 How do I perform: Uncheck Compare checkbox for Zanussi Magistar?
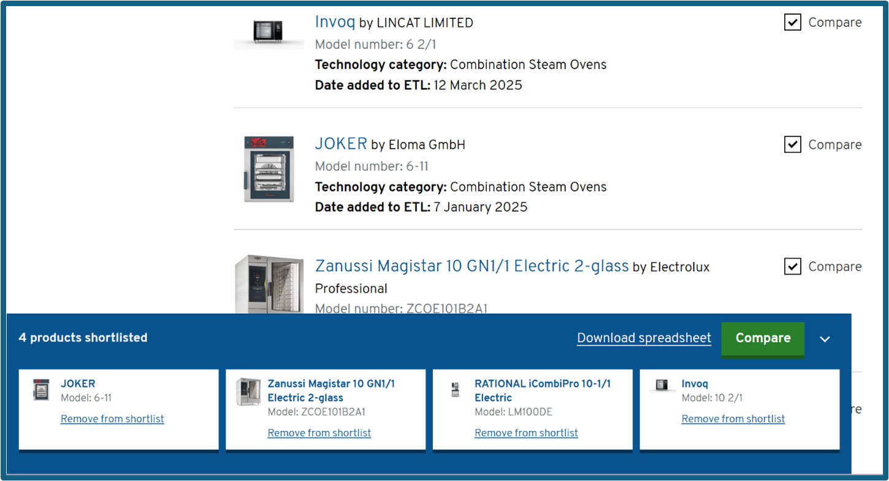tap(793, 267)
